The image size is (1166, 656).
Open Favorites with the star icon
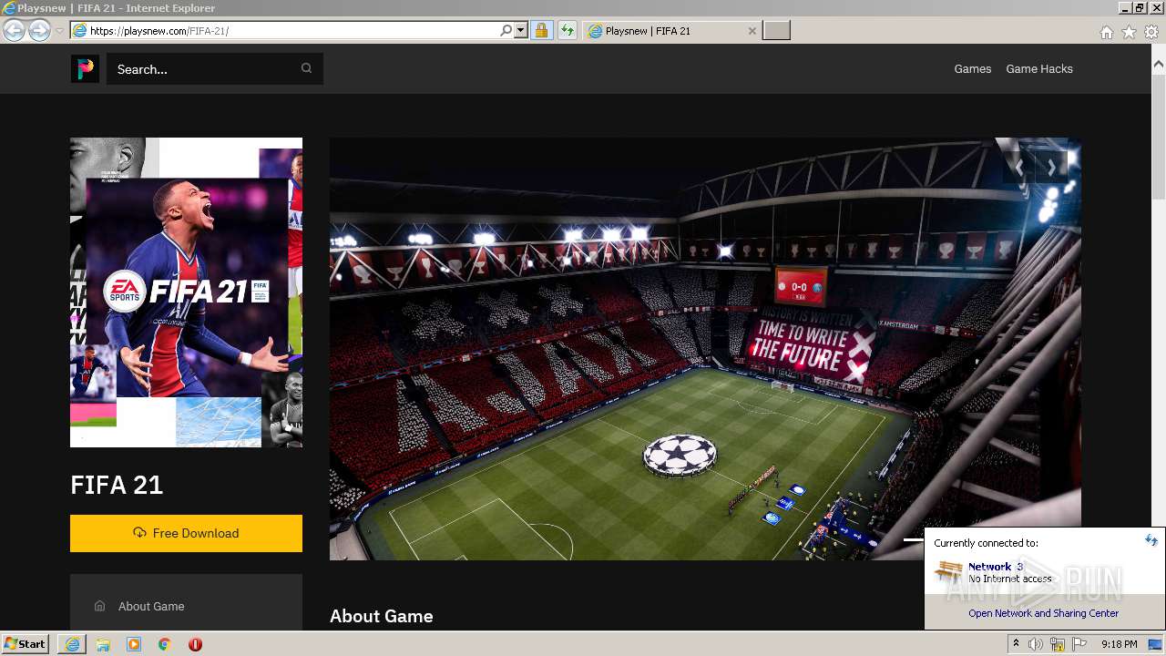point(1129,32)
